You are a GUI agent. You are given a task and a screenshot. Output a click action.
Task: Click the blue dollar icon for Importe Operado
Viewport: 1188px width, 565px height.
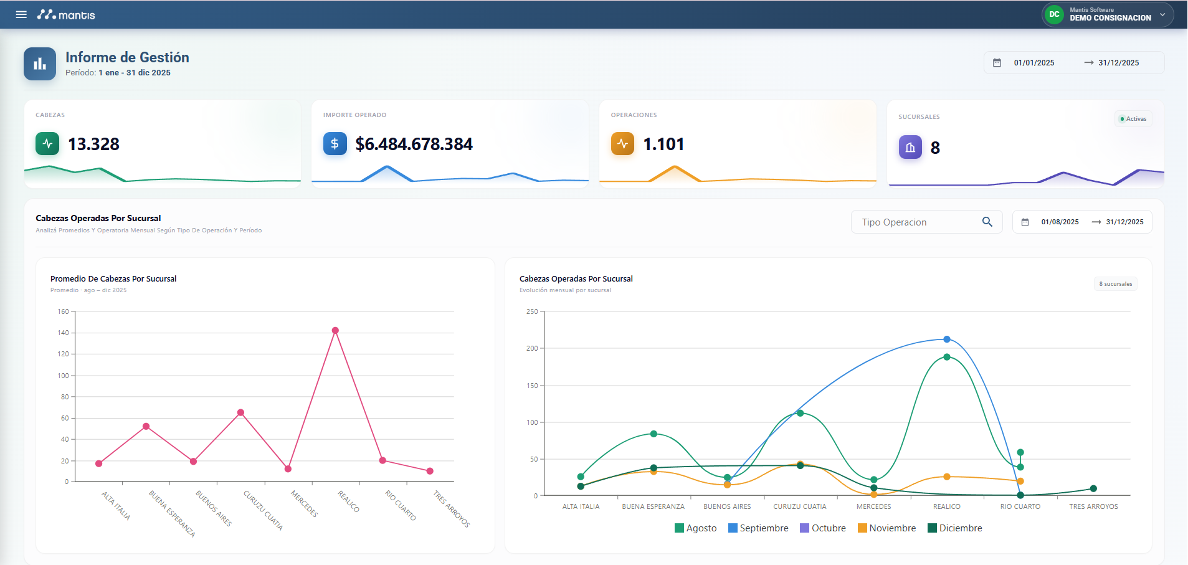click(x=335, y=144)
